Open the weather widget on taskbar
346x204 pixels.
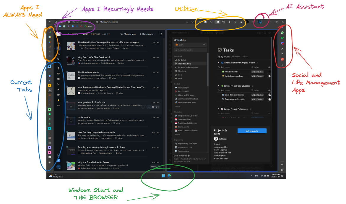[x=56, y=176]
